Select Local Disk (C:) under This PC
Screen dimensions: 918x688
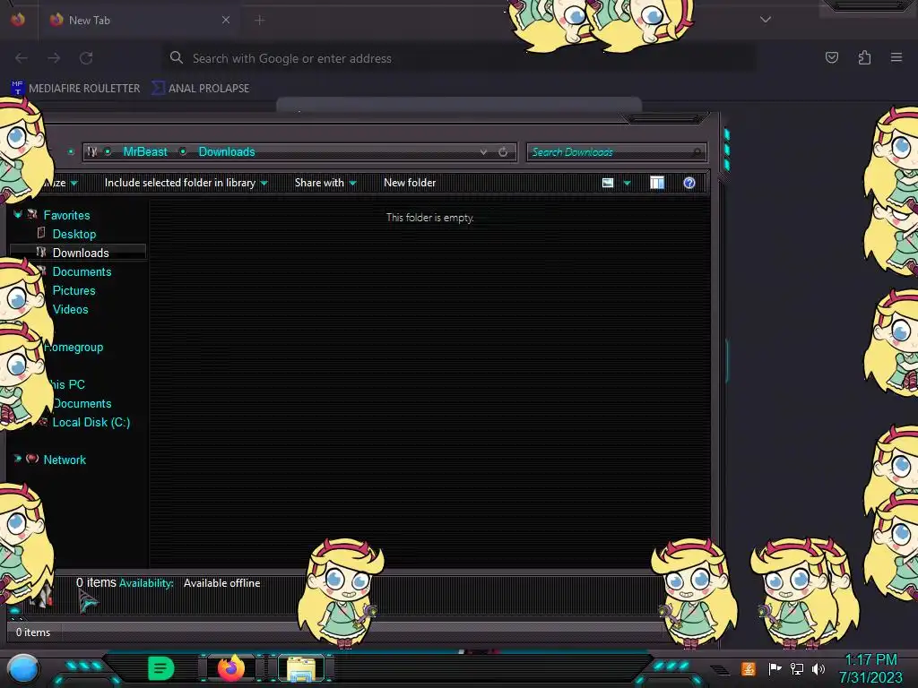tap(91, 423)
